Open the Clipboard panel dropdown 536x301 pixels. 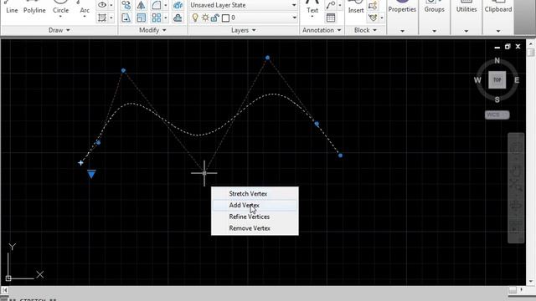coord(498,31)
